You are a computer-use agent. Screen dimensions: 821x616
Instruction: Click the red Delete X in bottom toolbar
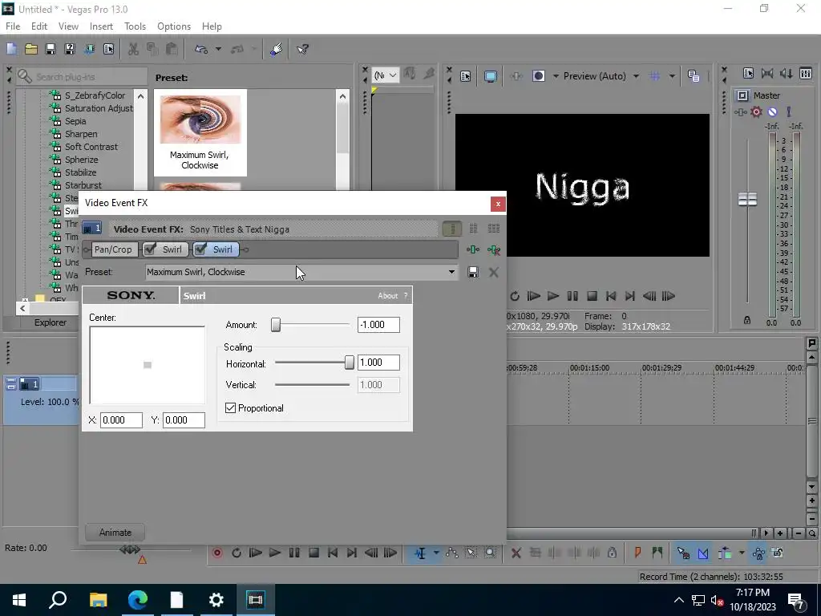(516, 553)
